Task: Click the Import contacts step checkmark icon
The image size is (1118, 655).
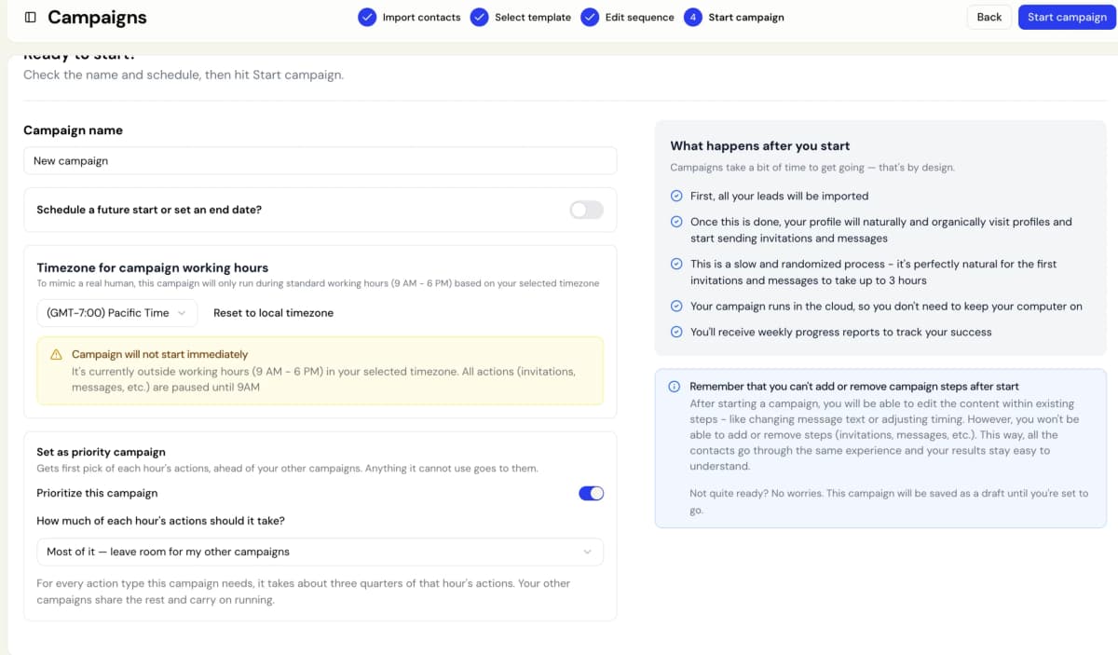Action: click(367, 17)
